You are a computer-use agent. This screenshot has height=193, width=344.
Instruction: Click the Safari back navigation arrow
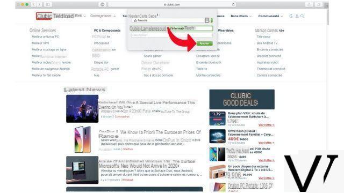(34, 4)
